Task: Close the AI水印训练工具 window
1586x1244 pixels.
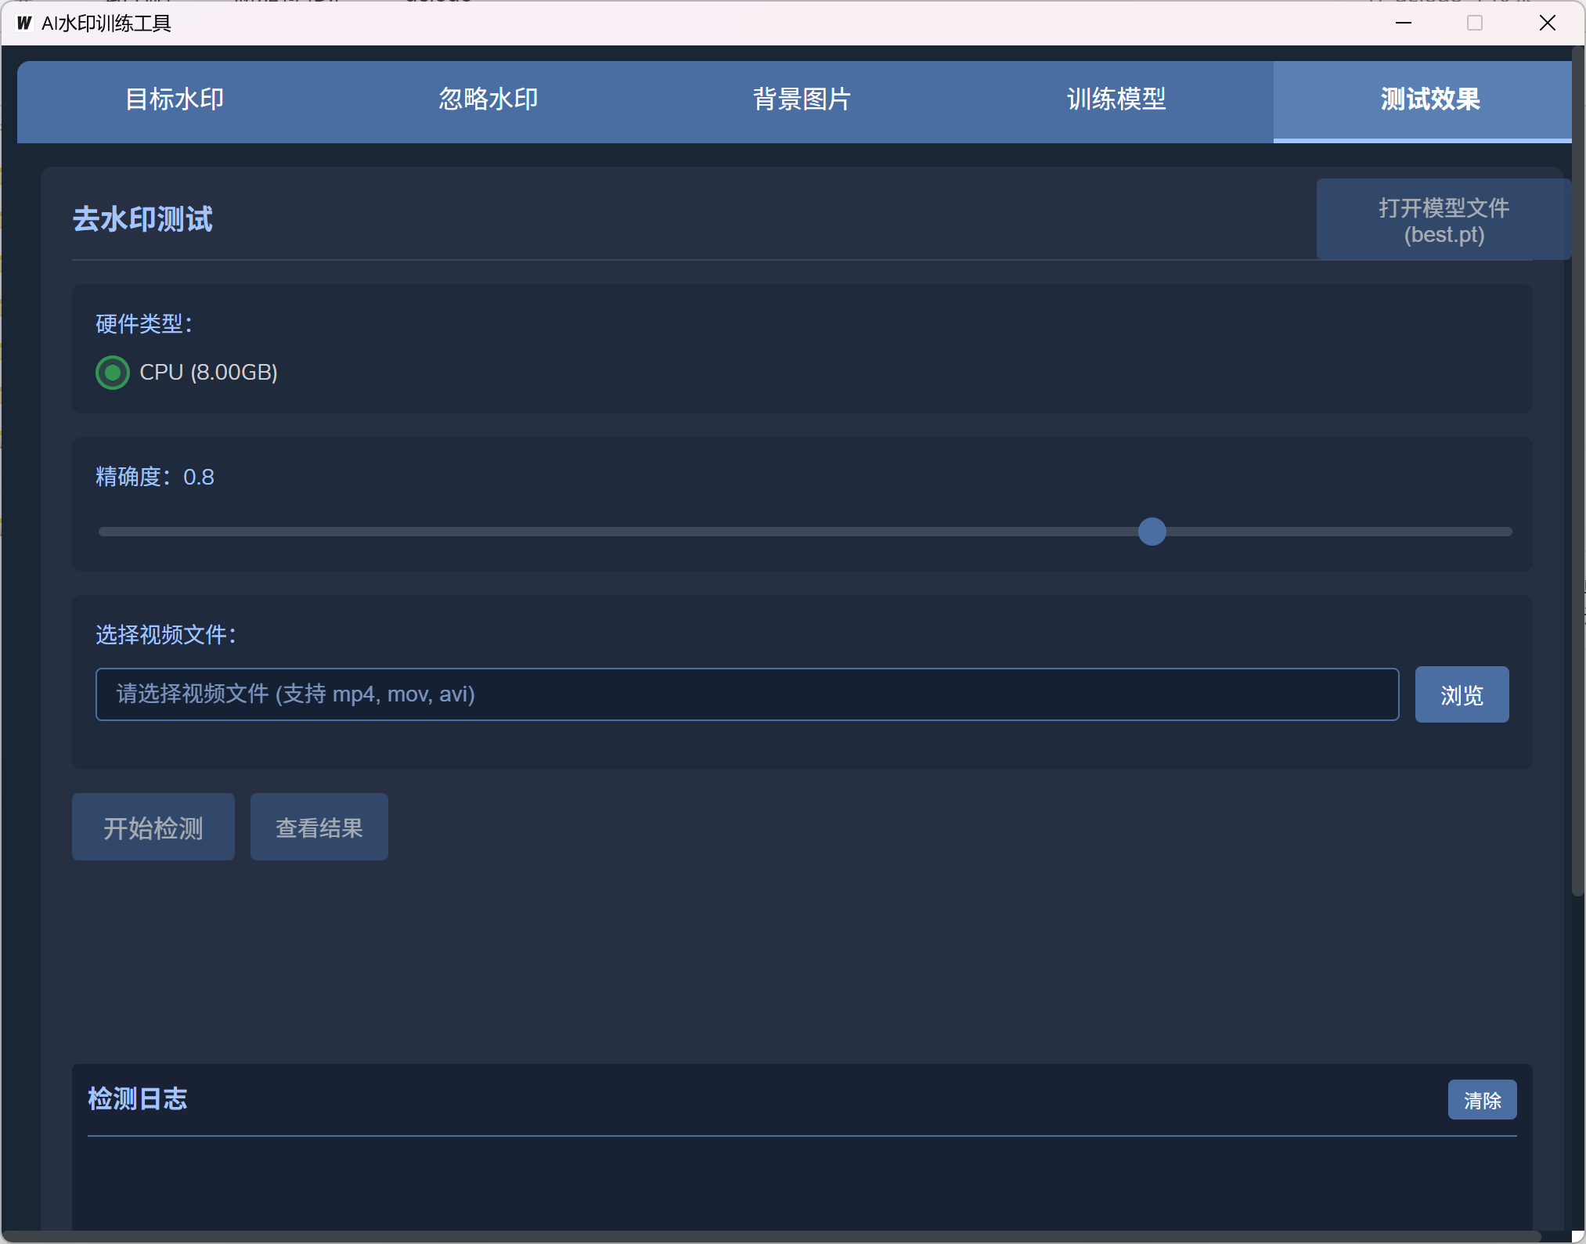Action: coord(1547,23)
